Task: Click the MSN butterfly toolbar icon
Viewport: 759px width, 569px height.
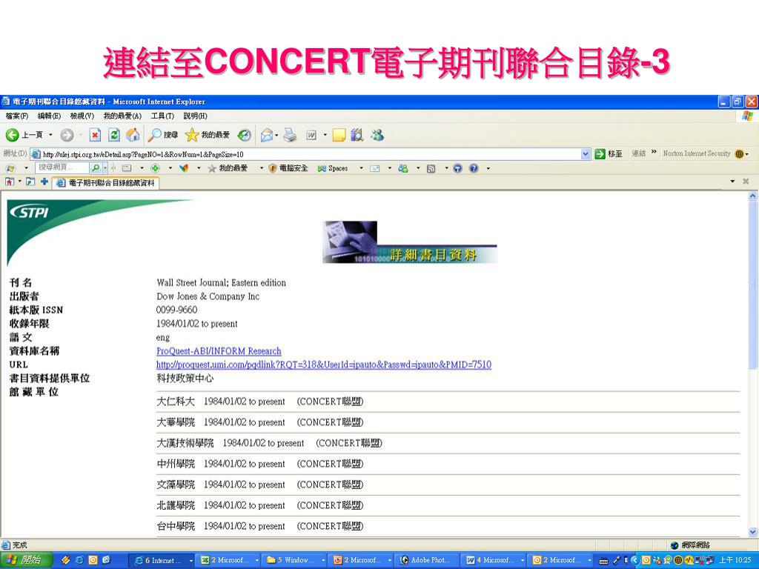Action: (184, 168)
